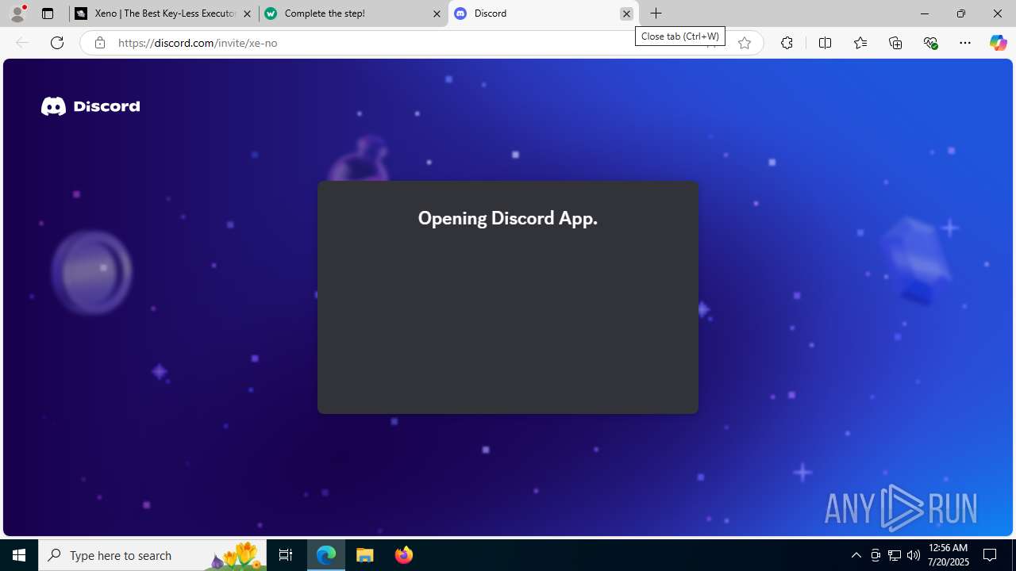Add this page to favorites
The height and width of the screenshot is (571, 1016).
click(745, 43)
